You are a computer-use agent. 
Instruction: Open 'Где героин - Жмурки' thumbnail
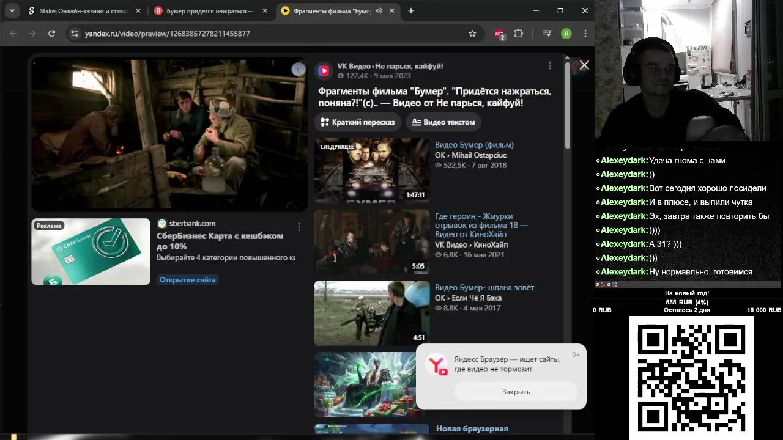tap(372, 242)
